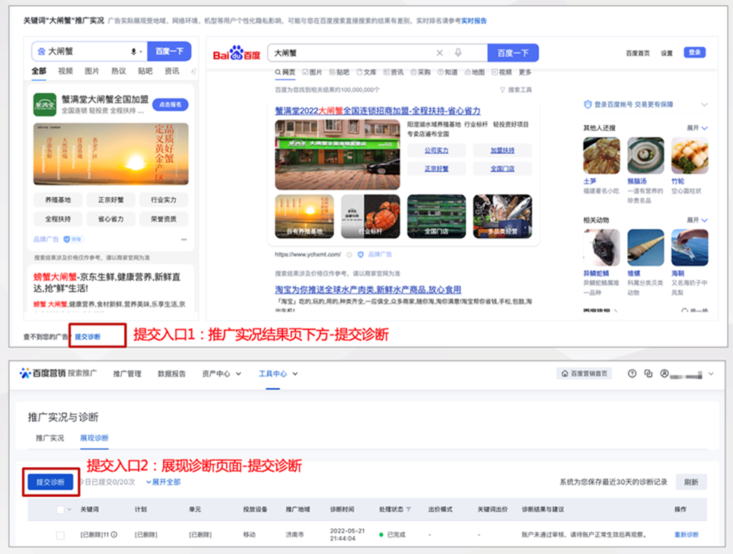Open 数据报告 in top navigation

171,374
